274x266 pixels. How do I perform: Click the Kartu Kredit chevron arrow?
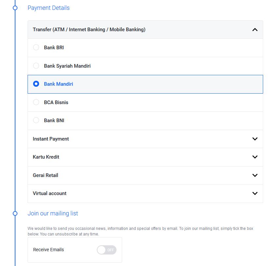click(255, 157)
